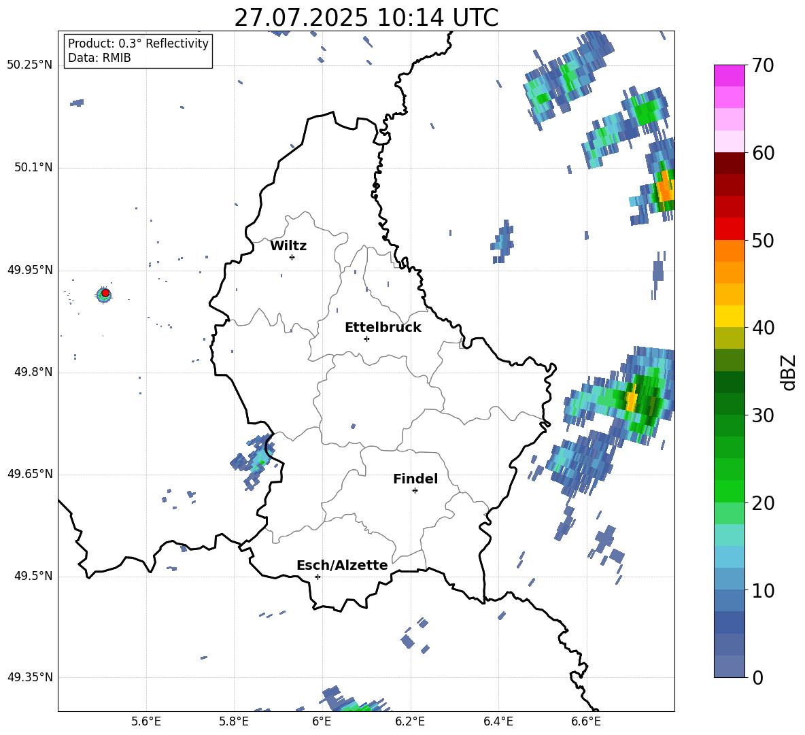The width and height of the screenshot is (805, 735).
Task: Select the Esch/Alzette label on map
Action: click(342, 565)
